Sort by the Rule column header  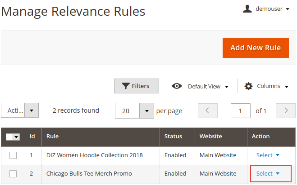point(52,137)
